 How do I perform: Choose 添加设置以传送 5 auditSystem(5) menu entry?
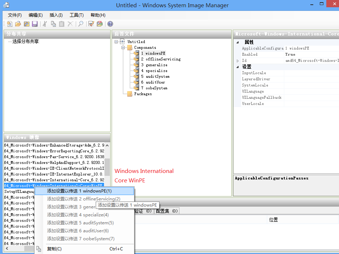click(84, 223)
